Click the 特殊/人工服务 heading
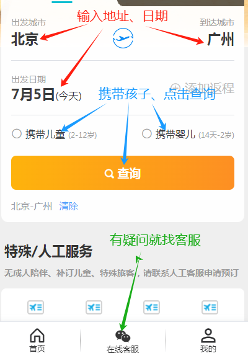This screenshot has height=361, width=248. point(48,251)
